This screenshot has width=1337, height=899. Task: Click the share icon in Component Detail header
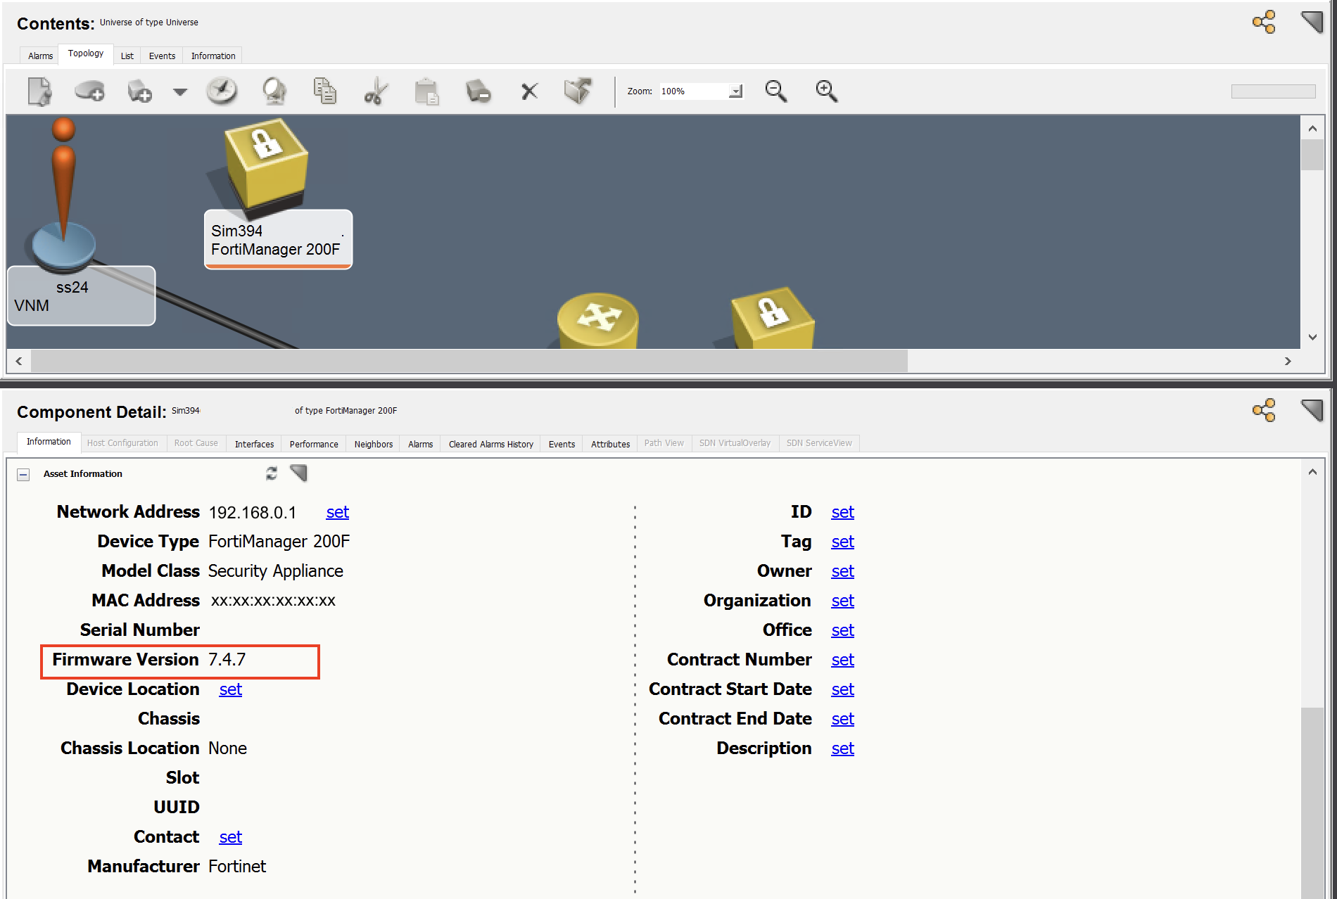(x=1264, y=411)
